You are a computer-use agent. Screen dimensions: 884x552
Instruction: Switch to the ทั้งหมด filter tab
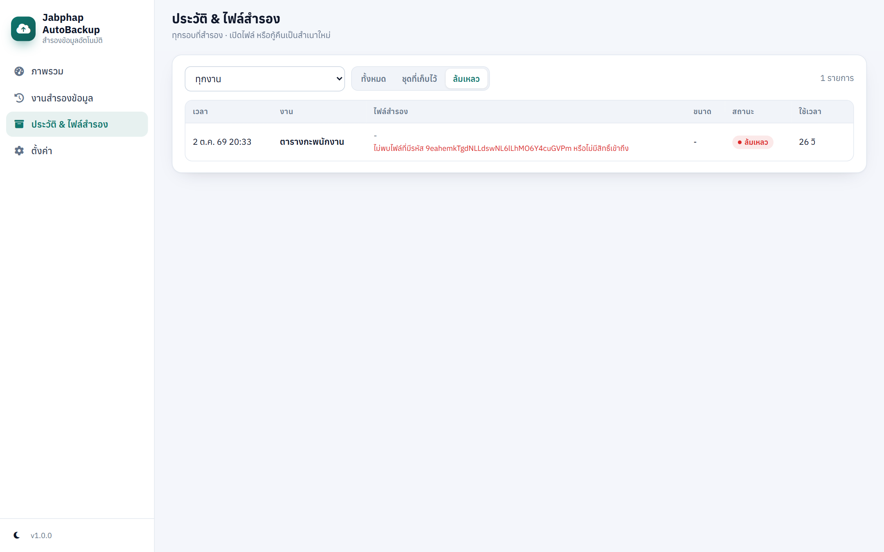click(x=373, y=79)
